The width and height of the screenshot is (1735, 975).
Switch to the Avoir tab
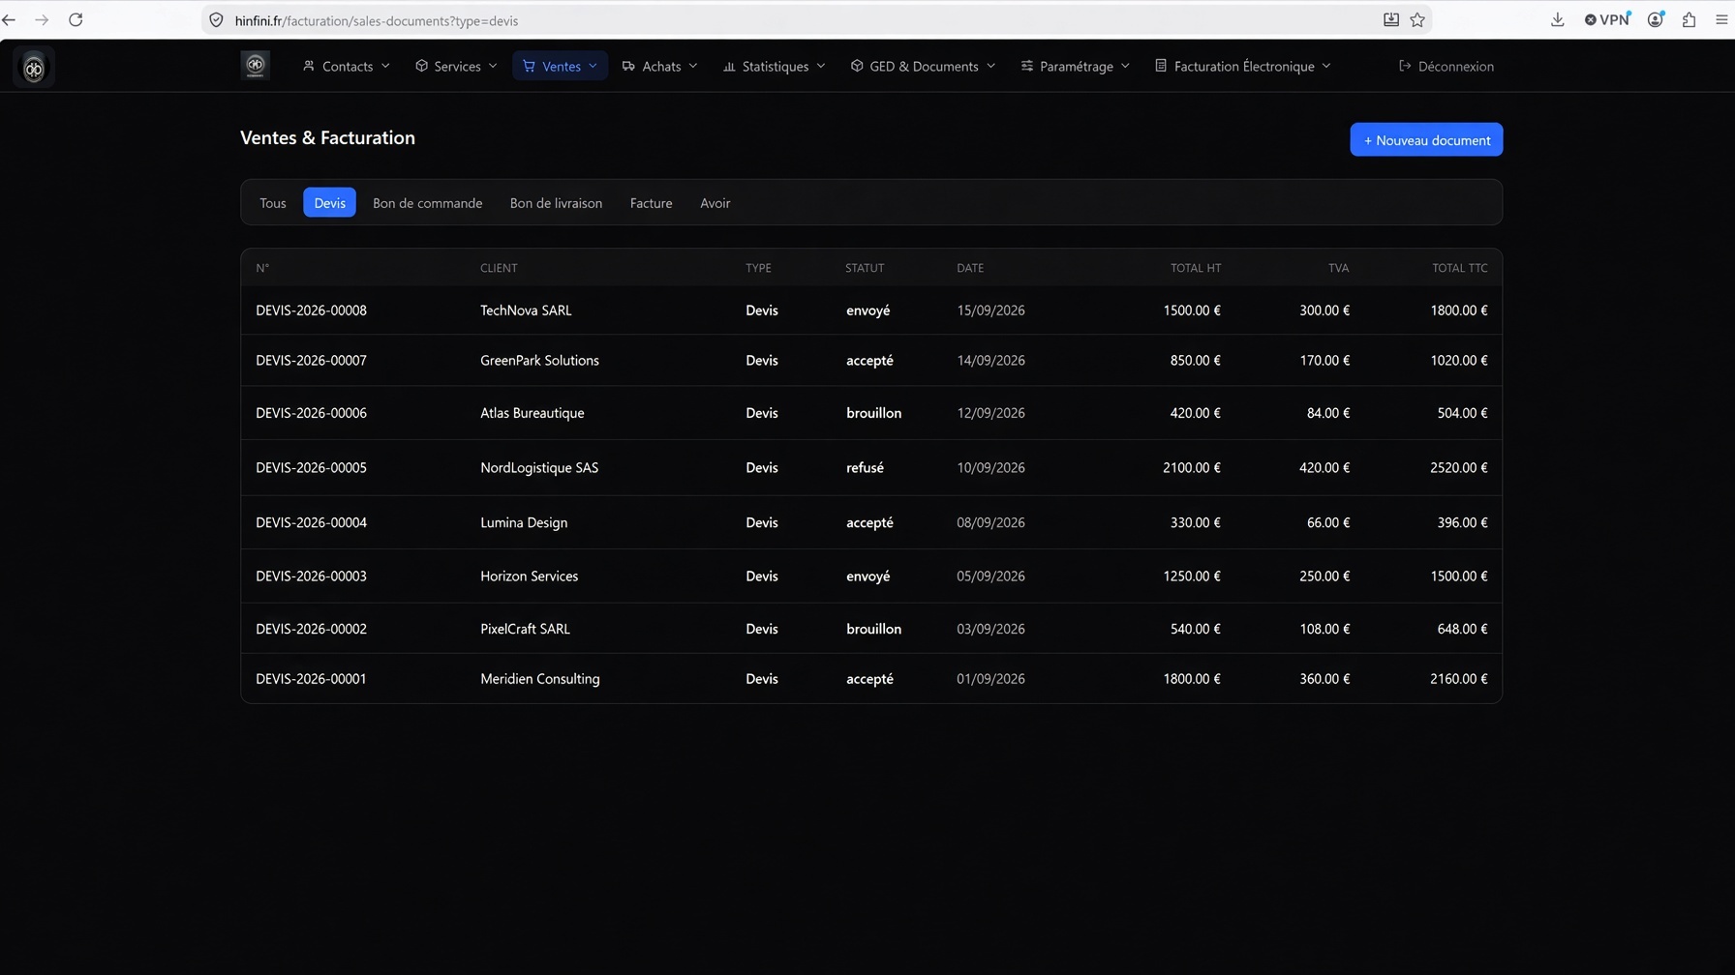pyautogui.click(x=715, y=202)
